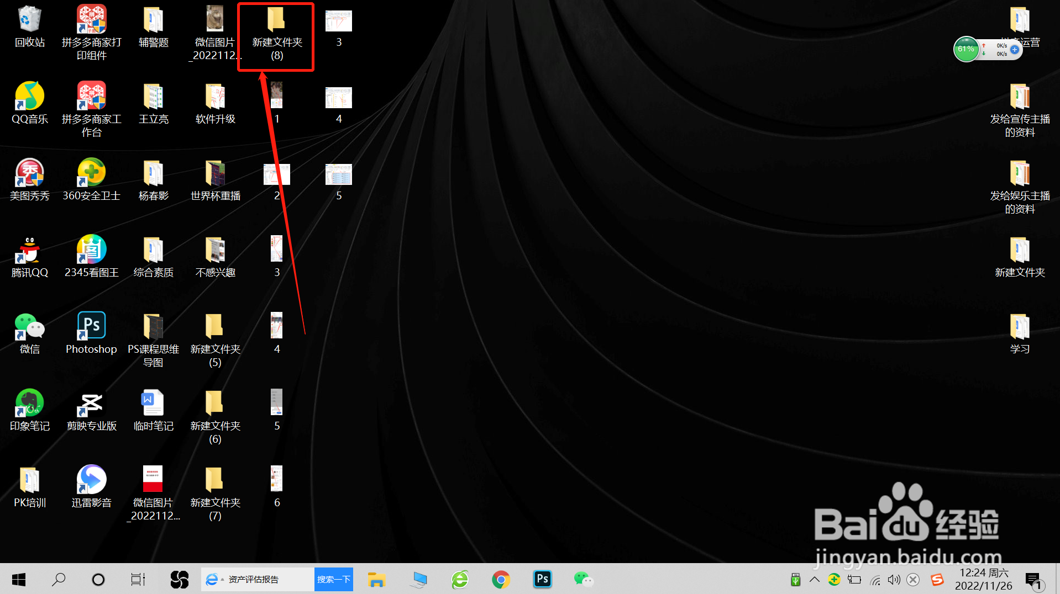This screenshot has height=594, width=1060.
Task: Open taskbar search magnifier
Action: click(59, 579)
